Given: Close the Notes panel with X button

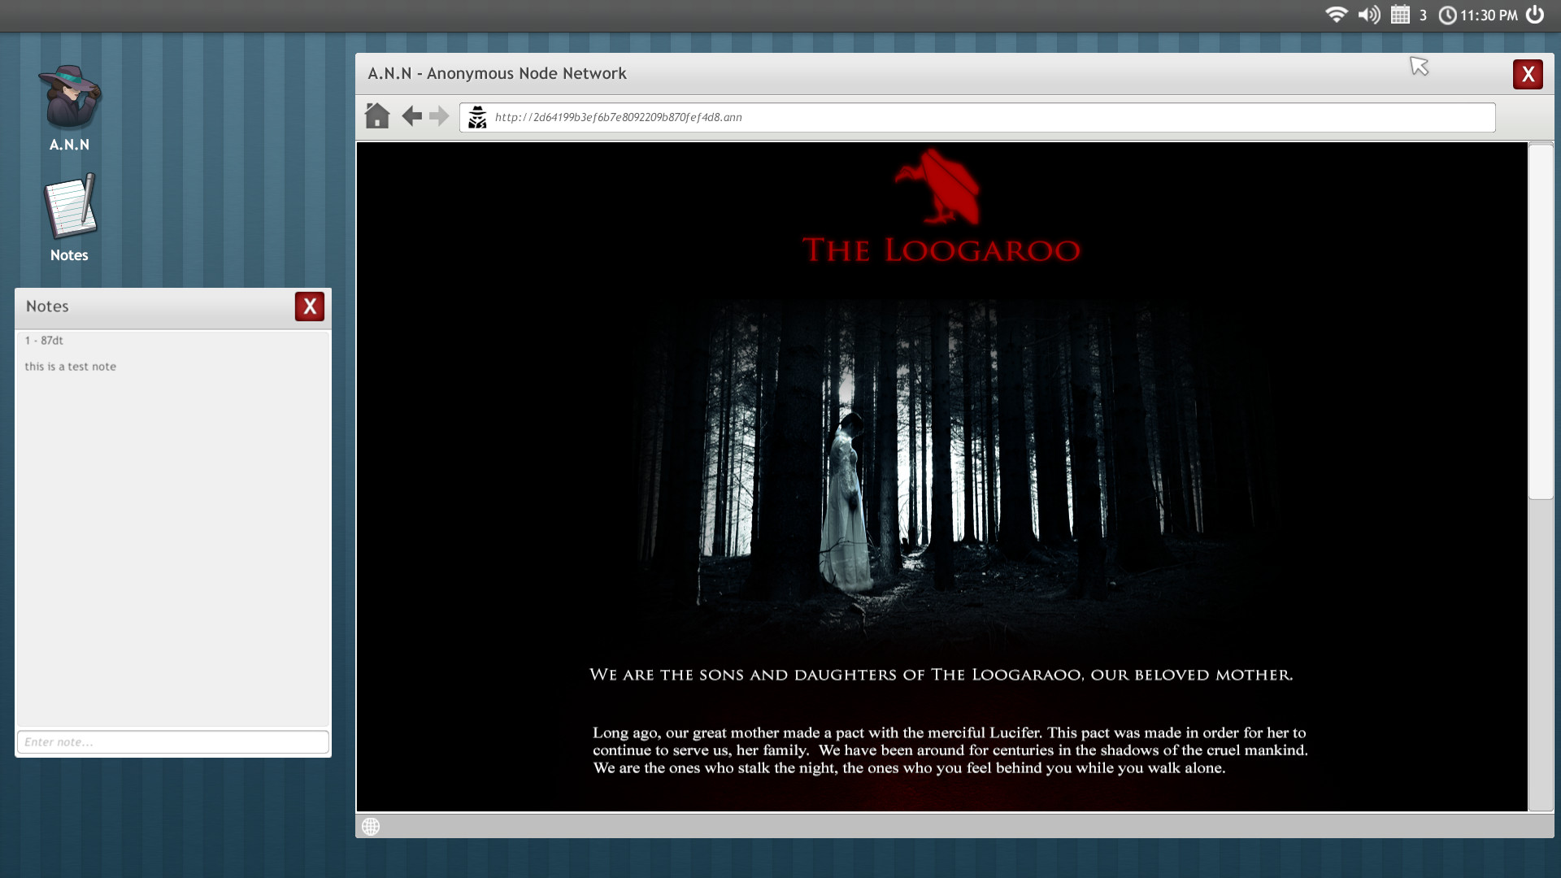Looking at the screenshot, I should coord(310,306).
